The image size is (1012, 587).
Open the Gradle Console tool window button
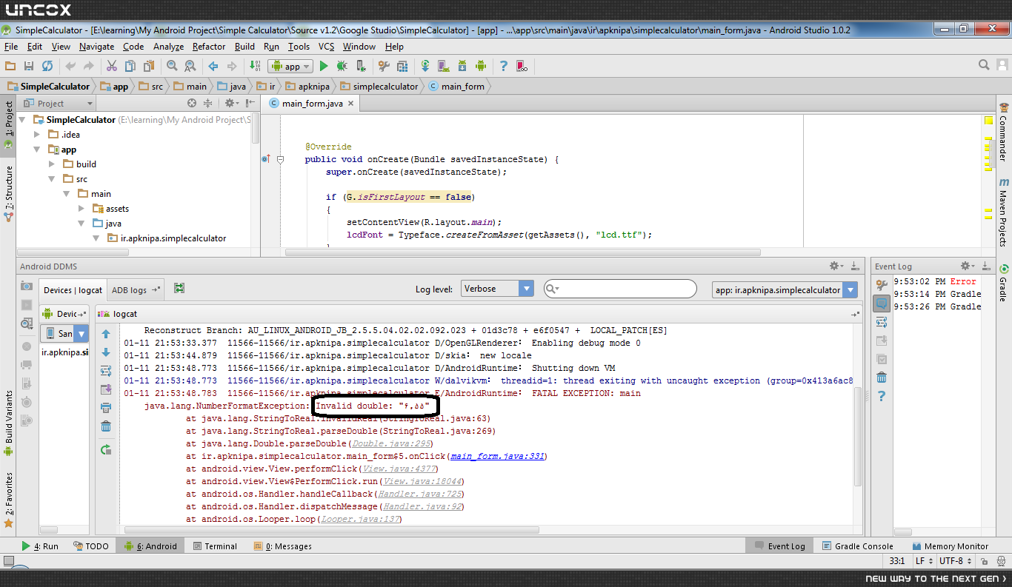click(x=857, y=546)
